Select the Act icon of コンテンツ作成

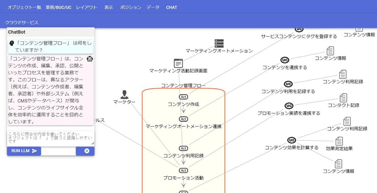click(183, 97)
